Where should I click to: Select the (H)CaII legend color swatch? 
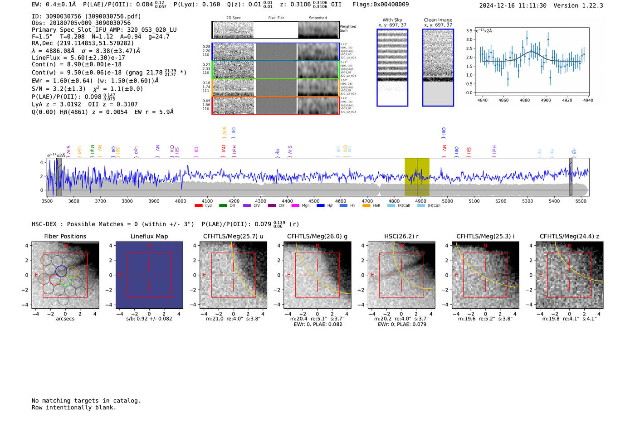(421, 206)
